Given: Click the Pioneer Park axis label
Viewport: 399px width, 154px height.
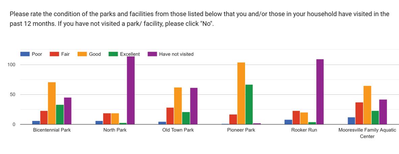Looking at the screenshot, I should coord(241,130).
